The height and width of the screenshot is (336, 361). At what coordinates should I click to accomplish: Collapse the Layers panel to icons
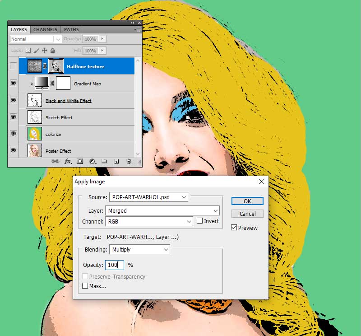(132, 23)
